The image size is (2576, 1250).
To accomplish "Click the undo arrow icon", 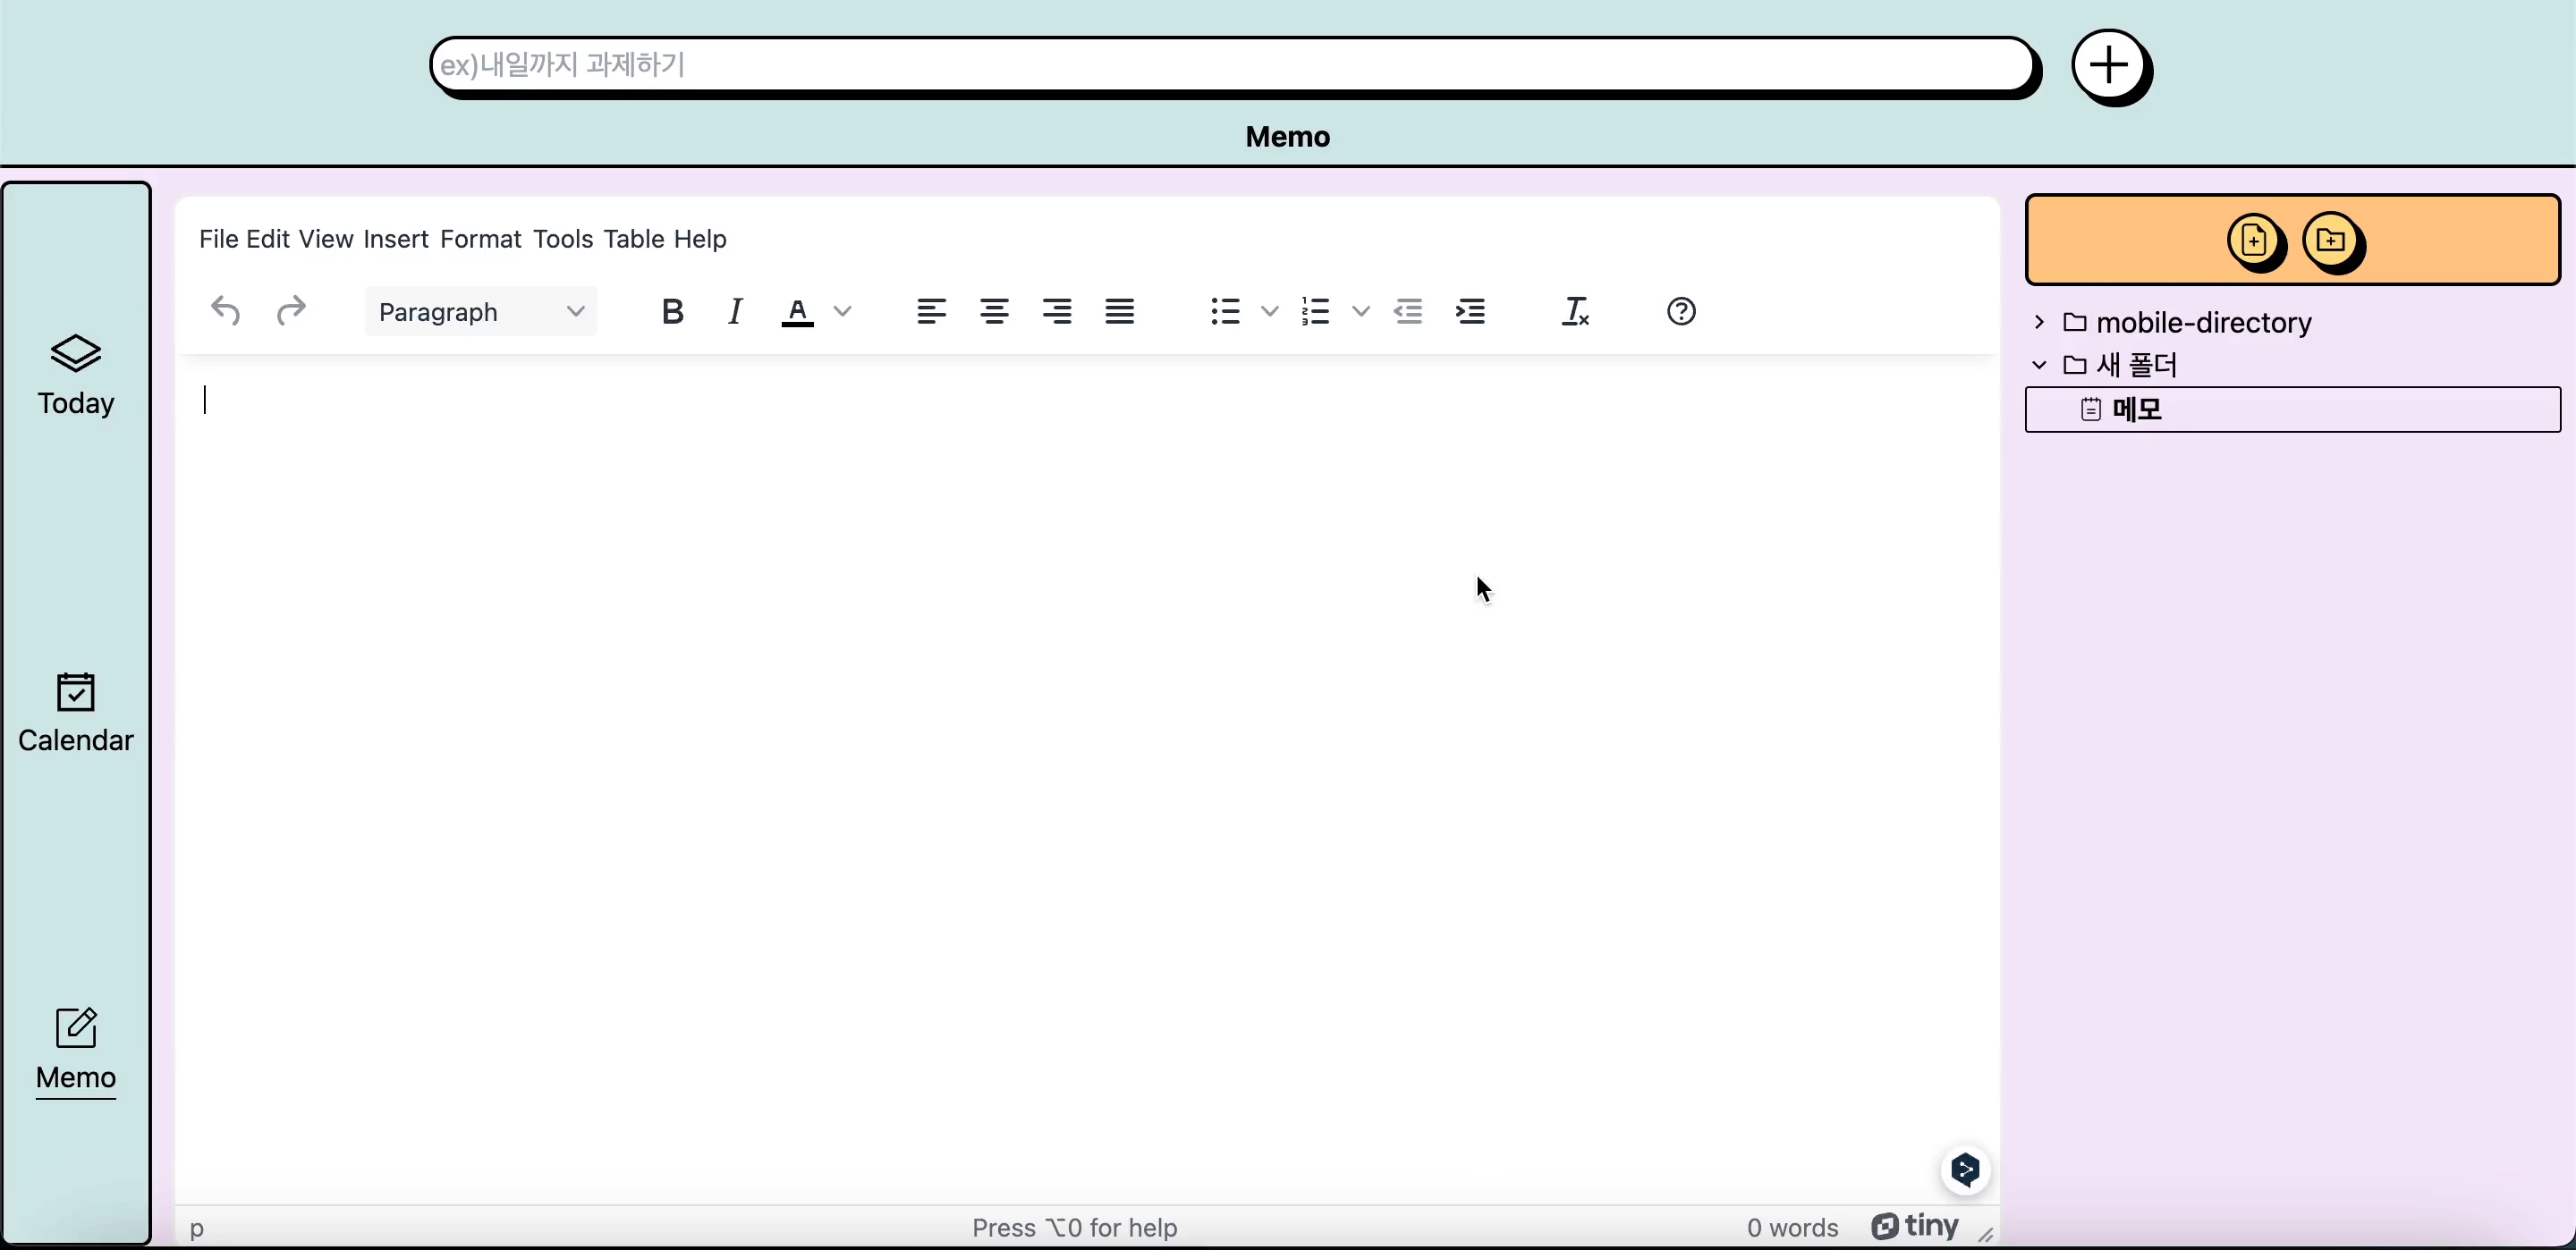I will [x=226, y=312].
